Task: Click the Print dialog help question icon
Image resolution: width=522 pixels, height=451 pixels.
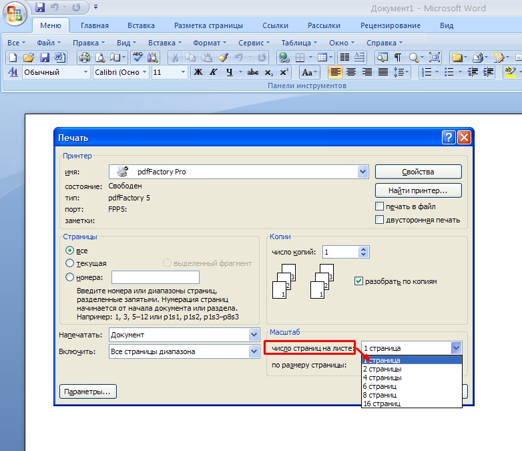Action: coord(448,138)
